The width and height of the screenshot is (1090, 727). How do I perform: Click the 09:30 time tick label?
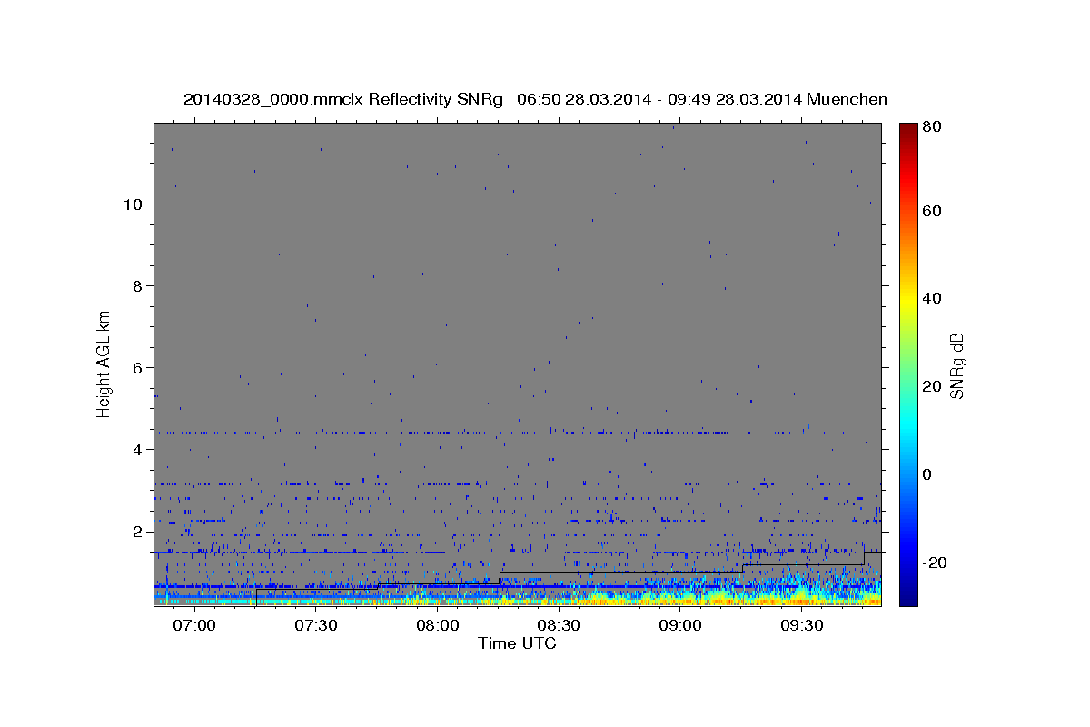point(801,625)
